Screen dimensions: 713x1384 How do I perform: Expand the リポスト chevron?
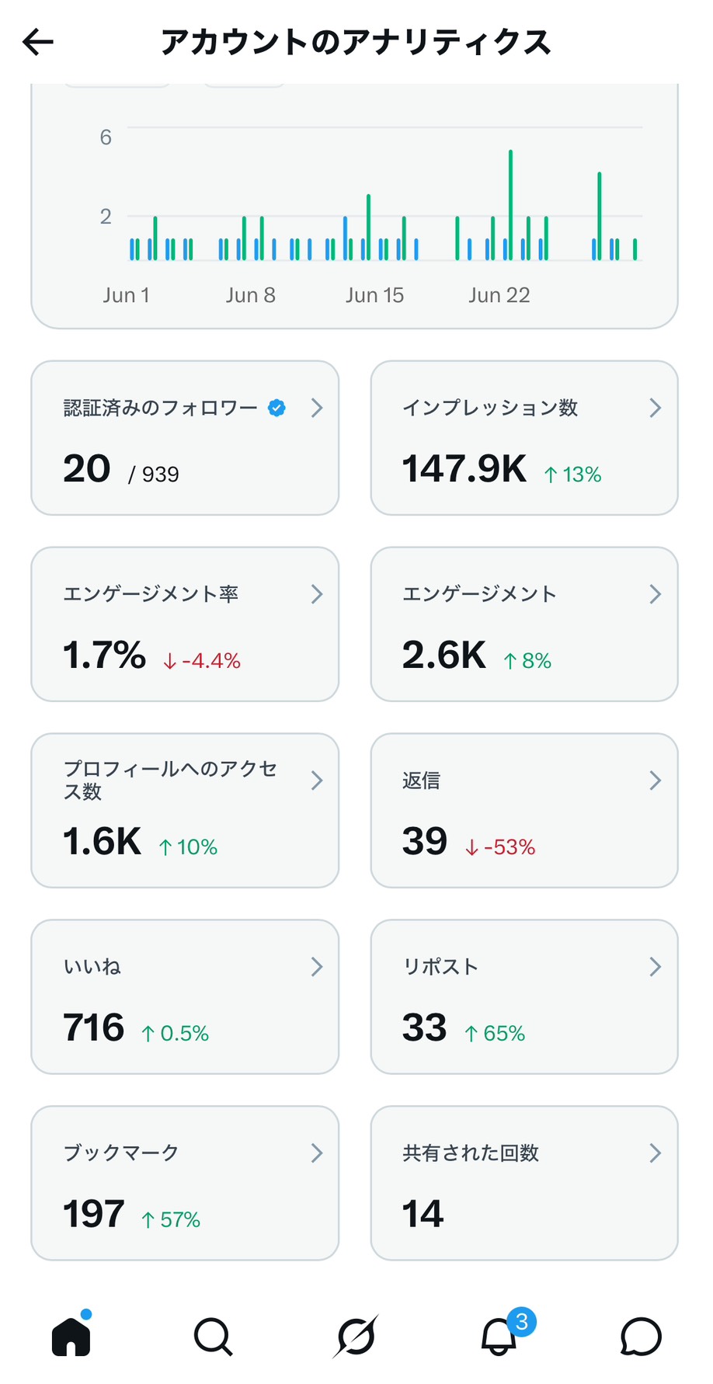[x=656, y=967]
